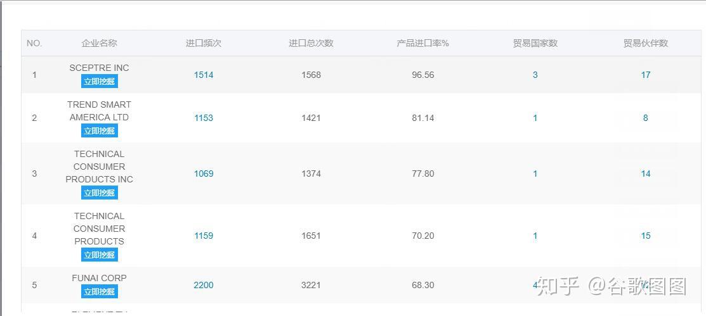
Task: Click trade country count for TREND SMART AMERICA
Action: pos(535,118)
